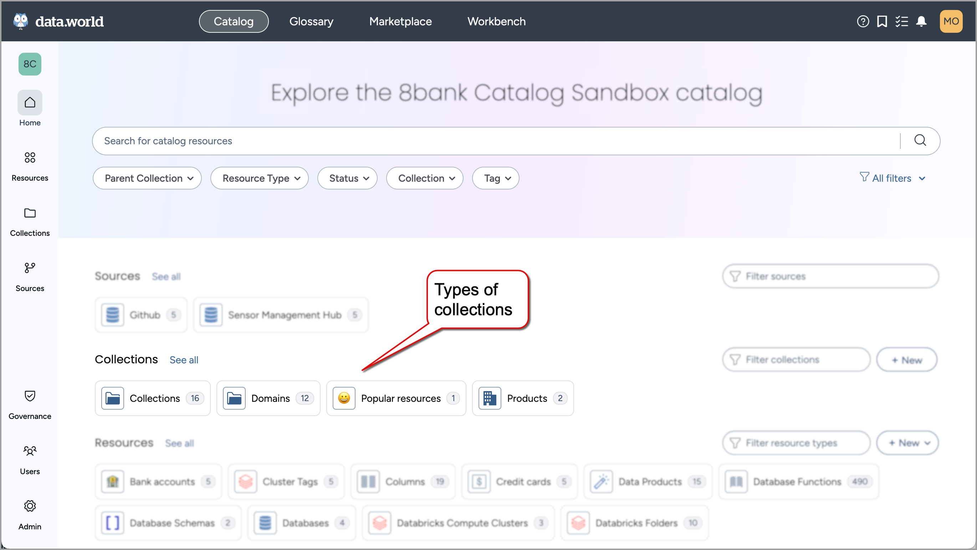Expand the Parent Collection filter dropdown
977x550 pixels.
pyautogui.click(x=147, y=178)
